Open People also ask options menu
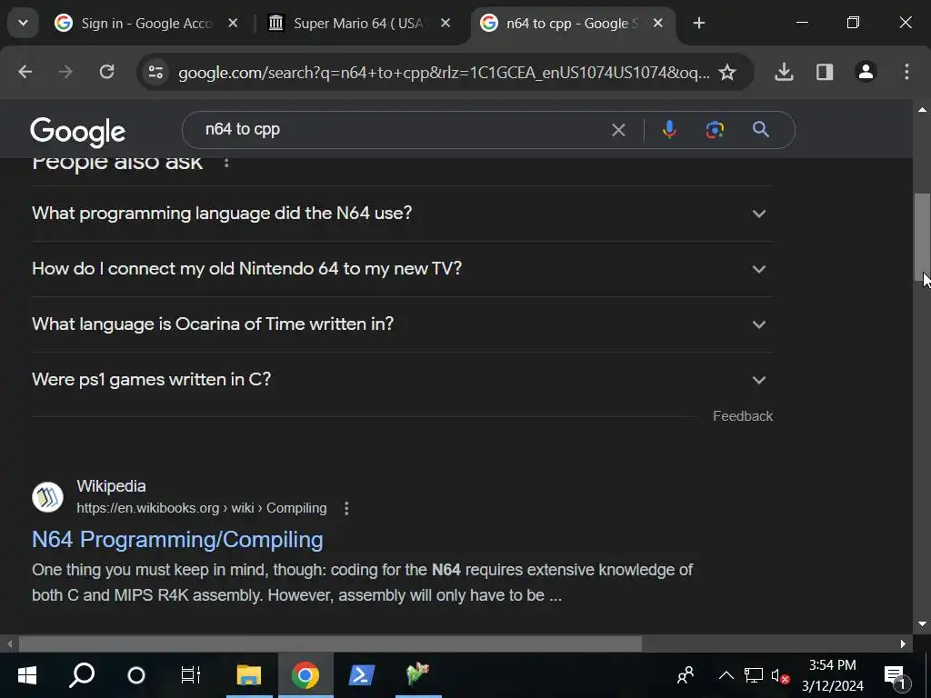 226,162
